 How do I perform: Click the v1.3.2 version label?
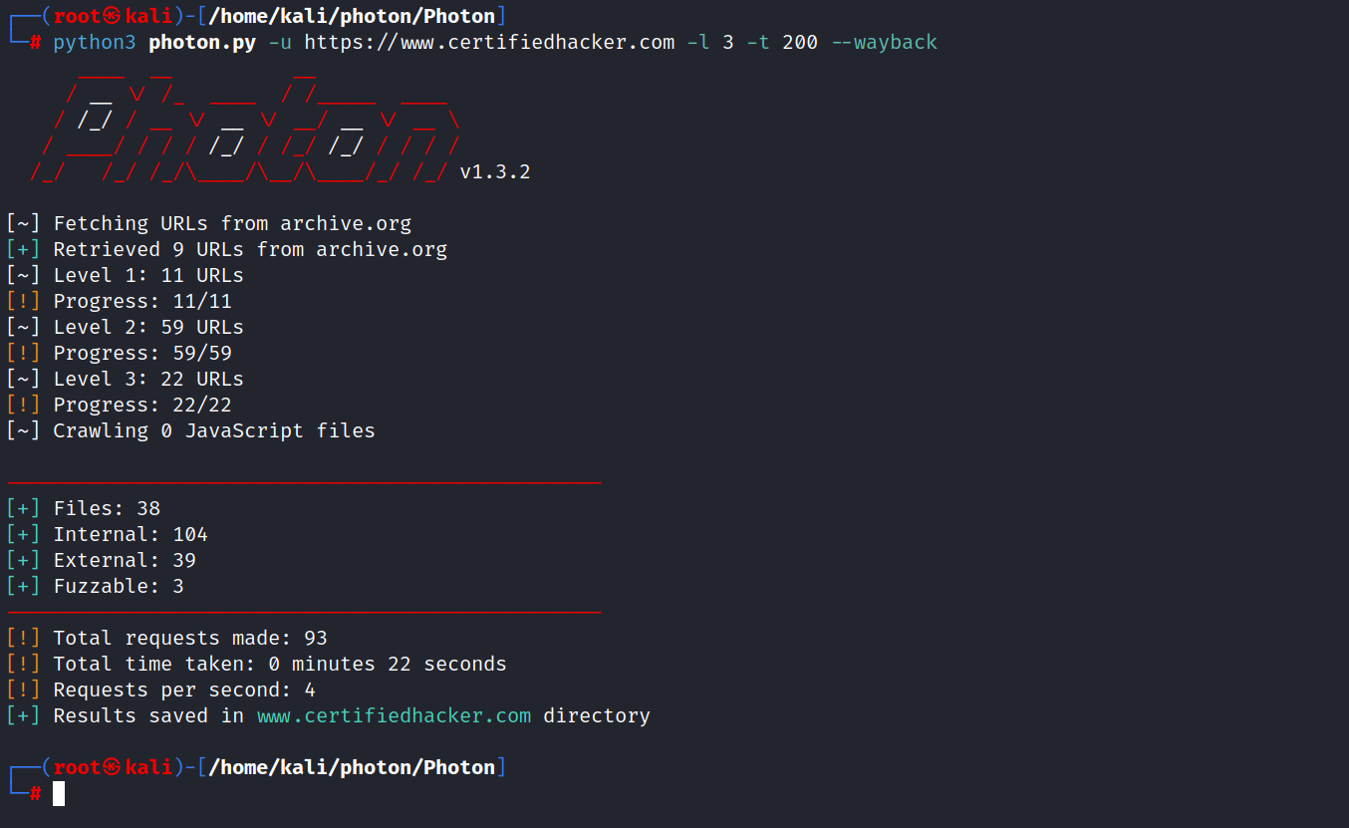pyautogui.click(x=495, y=171)
